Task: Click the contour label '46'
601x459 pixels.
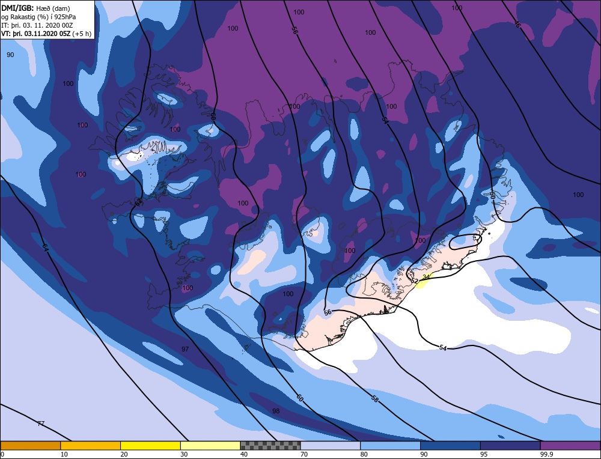Action: click(517, 24)
